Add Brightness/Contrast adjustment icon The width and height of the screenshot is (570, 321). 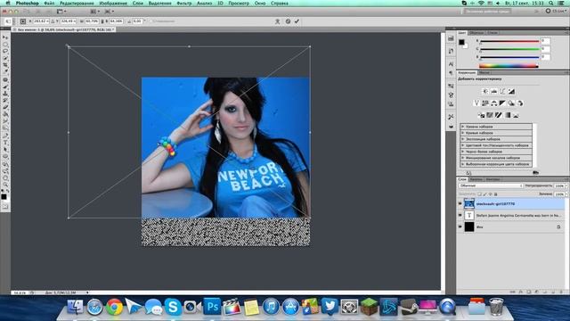tap(485, 91)
